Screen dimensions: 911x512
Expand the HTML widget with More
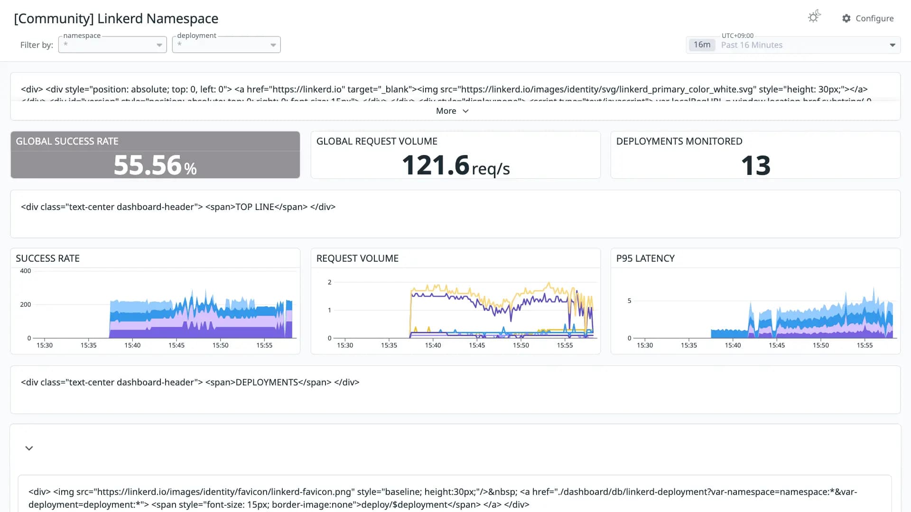click(x=452, y=111)
